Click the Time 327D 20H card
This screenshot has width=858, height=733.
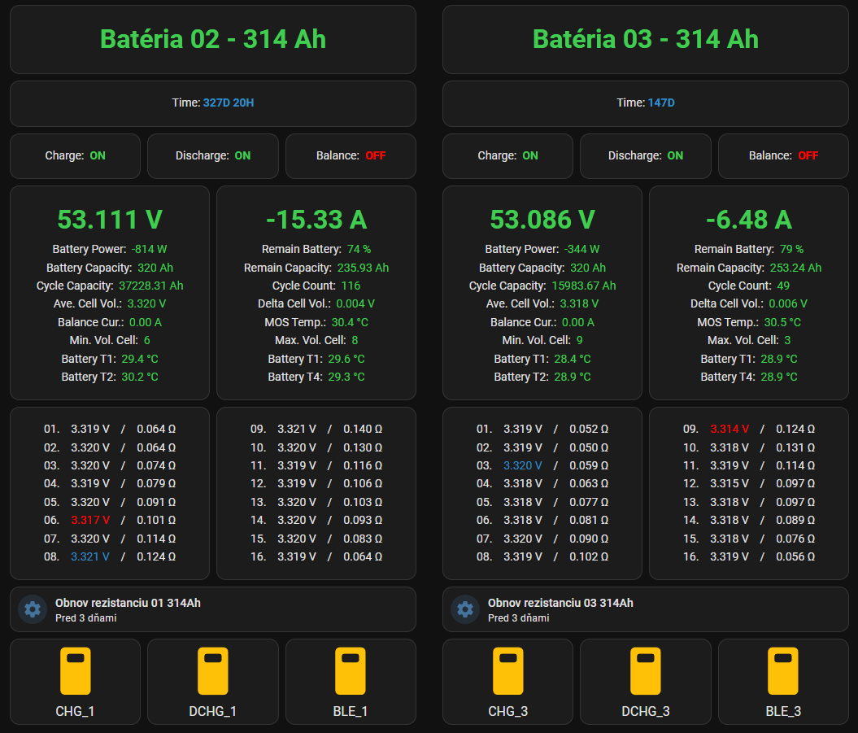coord(213,103)
